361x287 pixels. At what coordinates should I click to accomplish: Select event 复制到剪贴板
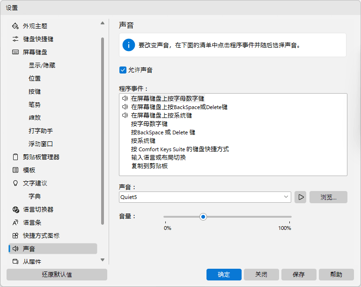click(x=149, y=166)
